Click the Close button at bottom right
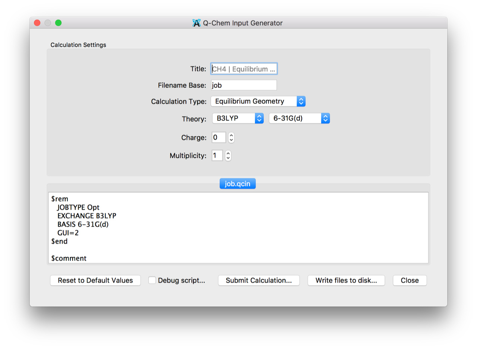The height and width of the screenshot is (349, 477). point(410,280)
